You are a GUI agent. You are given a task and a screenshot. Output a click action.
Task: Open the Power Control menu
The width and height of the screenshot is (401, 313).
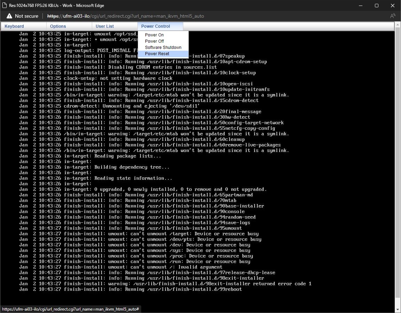click(155, 26)
